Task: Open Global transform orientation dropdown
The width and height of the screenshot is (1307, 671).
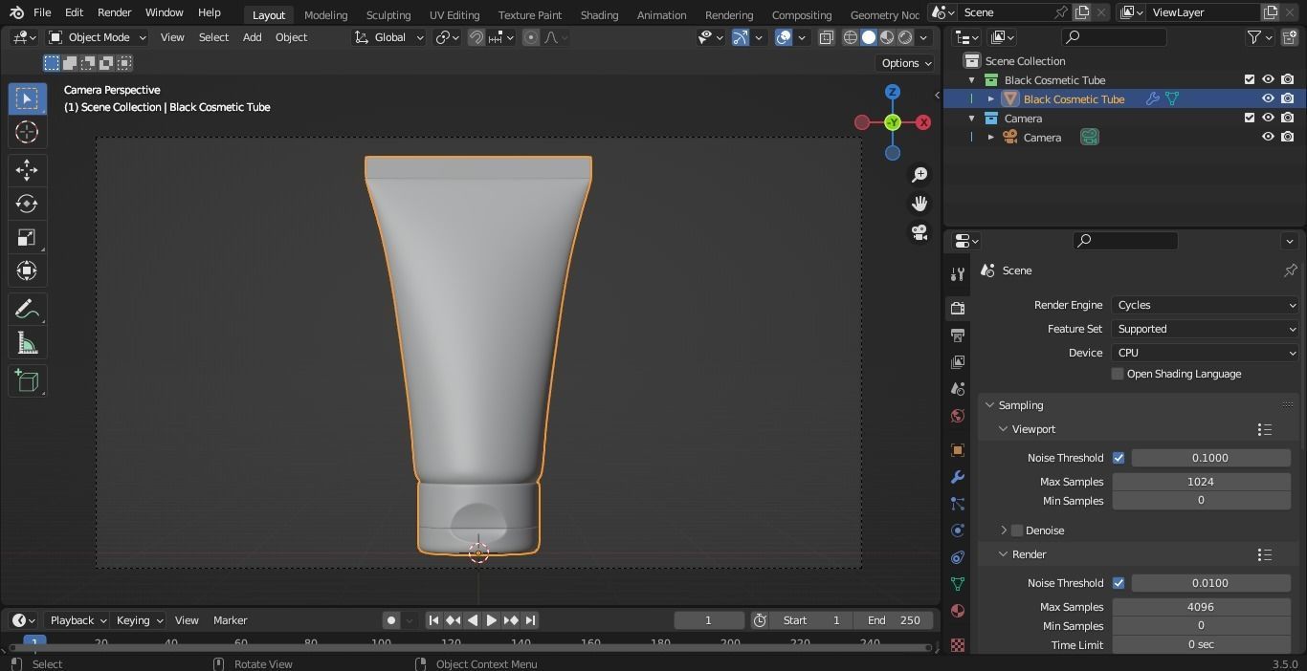Action: point(389,37)
